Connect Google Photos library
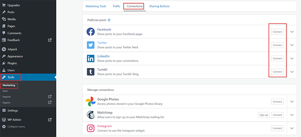 point(277,102)
